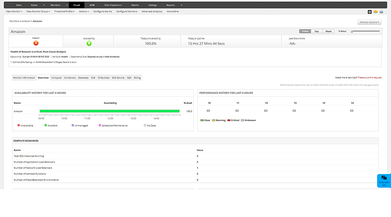The image size is (391, 217).
Task: Open the Monitors navigation item
Action: point(55,5)
